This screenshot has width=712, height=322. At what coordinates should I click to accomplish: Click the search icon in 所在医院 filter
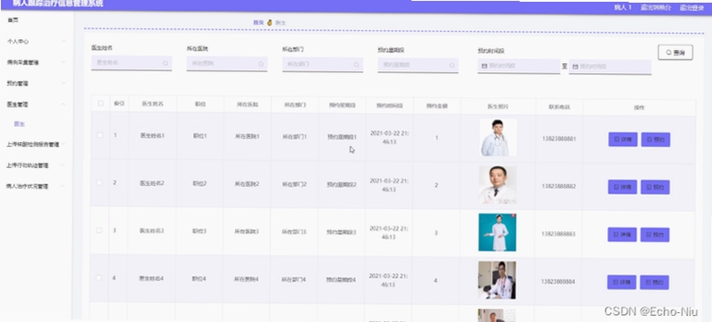click(x=261, y=64)
